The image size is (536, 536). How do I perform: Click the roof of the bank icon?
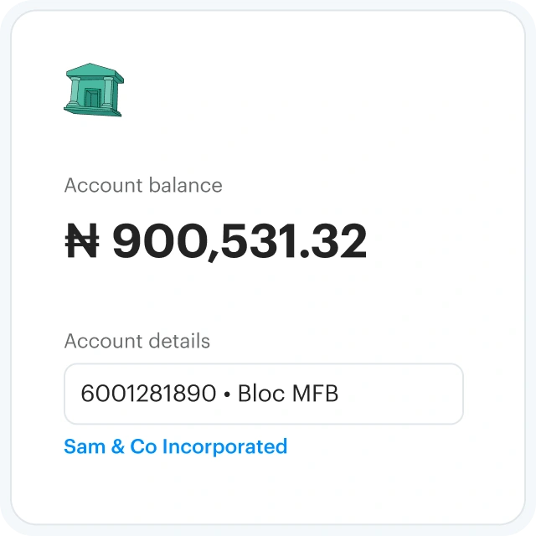[x=94, y=71]
